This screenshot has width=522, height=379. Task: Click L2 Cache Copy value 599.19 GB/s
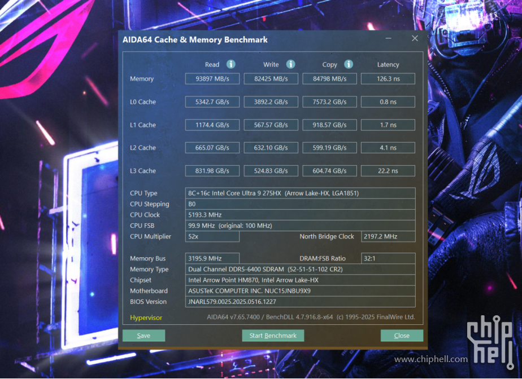[x=329, y=148]
